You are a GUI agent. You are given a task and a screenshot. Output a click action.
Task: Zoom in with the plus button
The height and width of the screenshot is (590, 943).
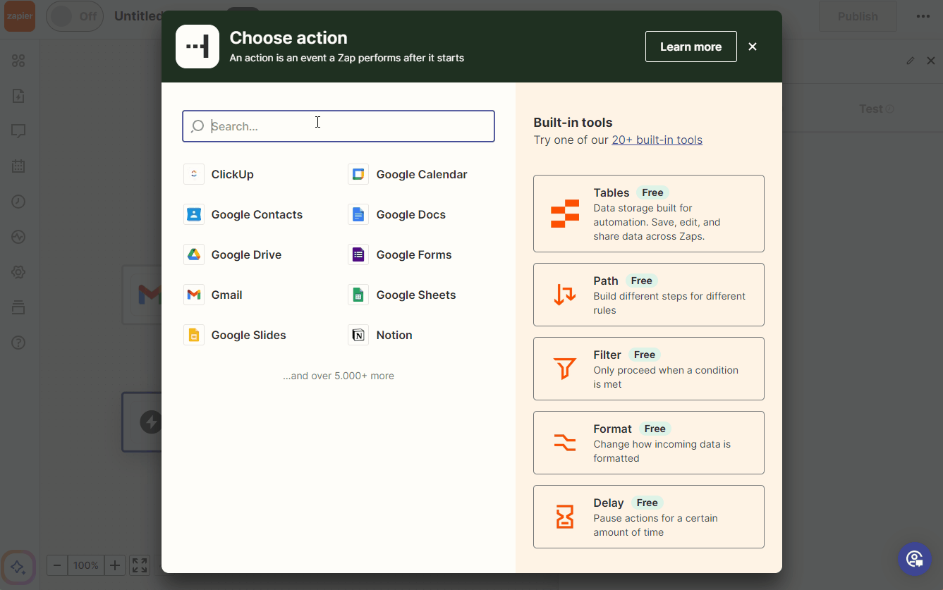point(114,565)
